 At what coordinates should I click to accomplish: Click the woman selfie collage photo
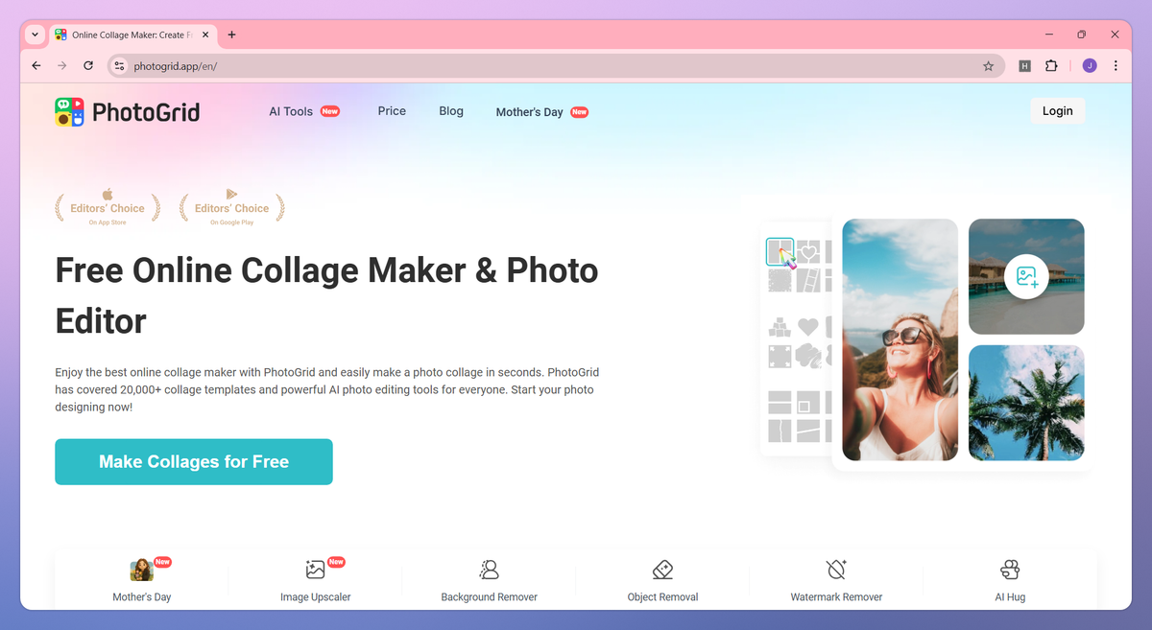click(x=900, y=339)
